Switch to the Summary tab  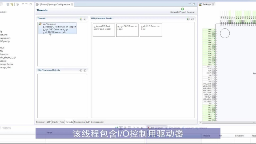(41, 122)
